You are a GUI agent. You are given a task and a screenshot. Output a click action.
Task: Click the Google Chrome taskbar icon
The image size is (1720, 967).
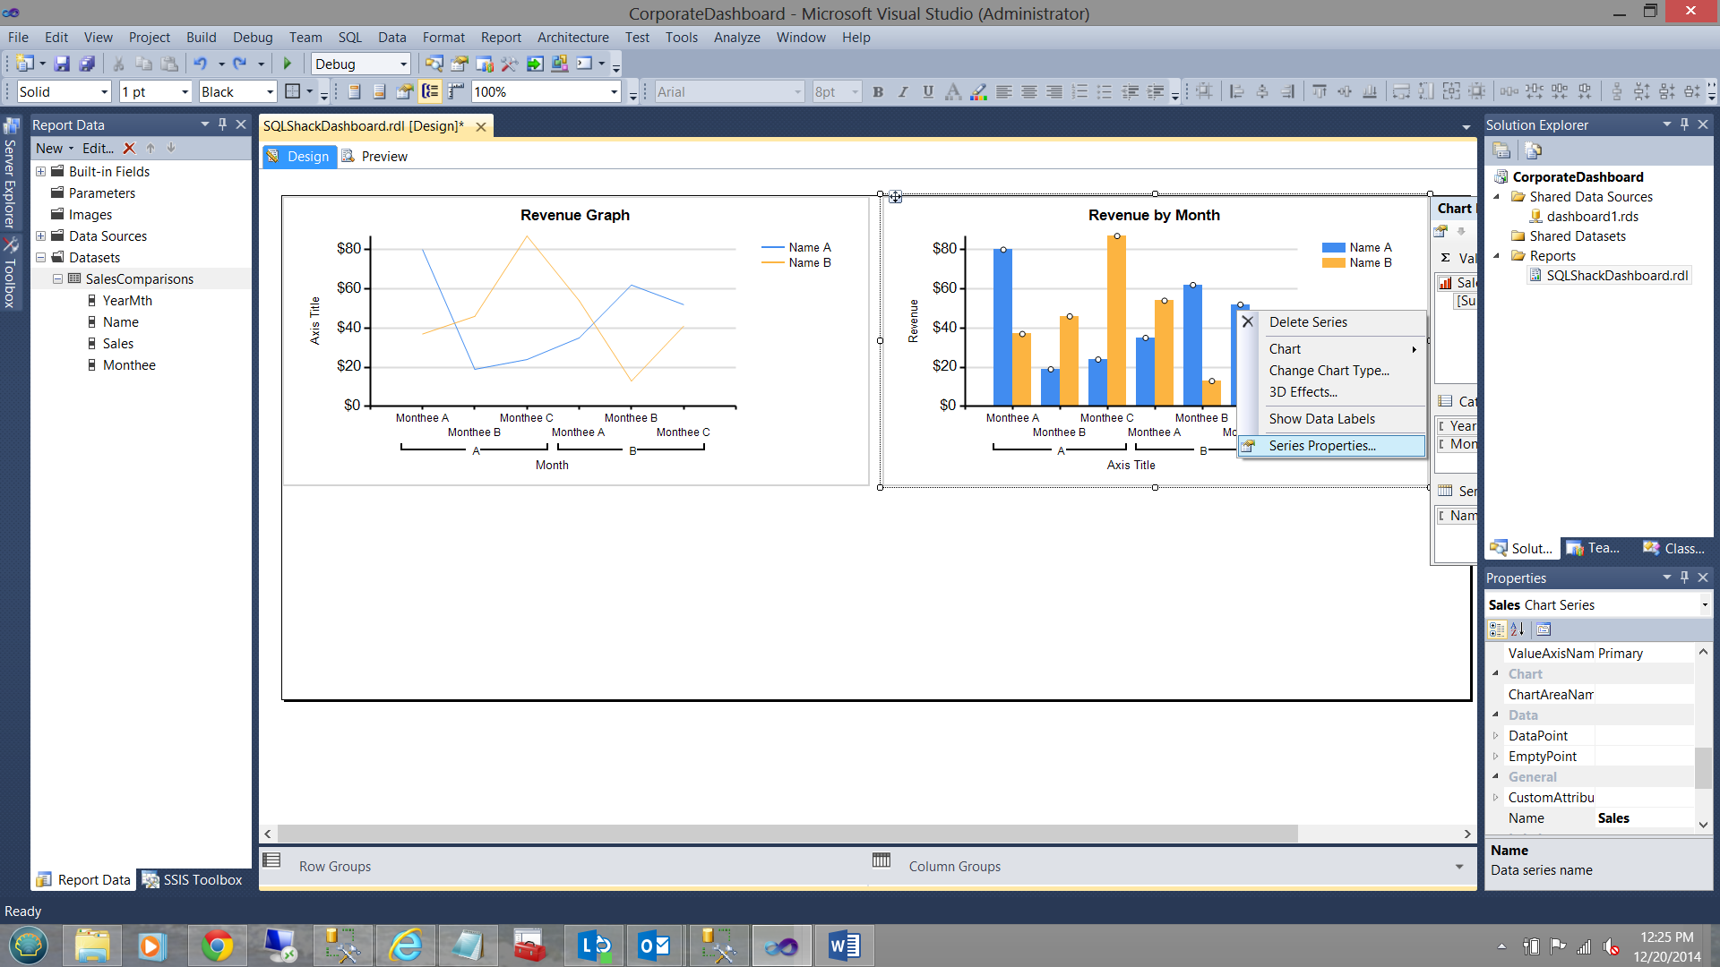click(217, 946)
